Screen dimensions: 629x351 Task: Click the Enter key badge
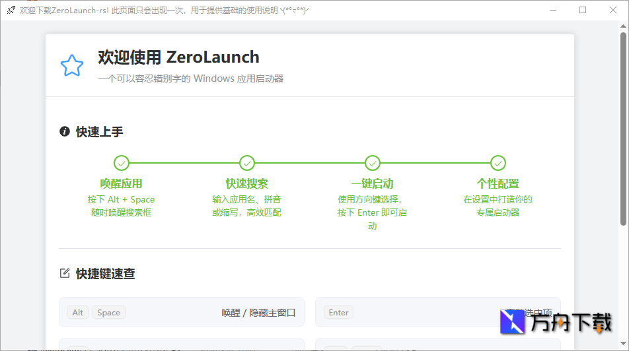point(338,313)
